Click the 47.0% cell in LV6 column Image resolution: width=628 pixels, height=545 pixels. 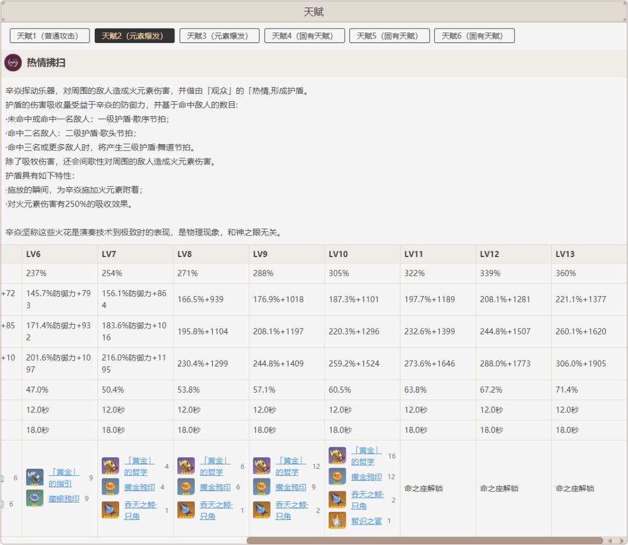pyautogui.click(x=60, y=390)
